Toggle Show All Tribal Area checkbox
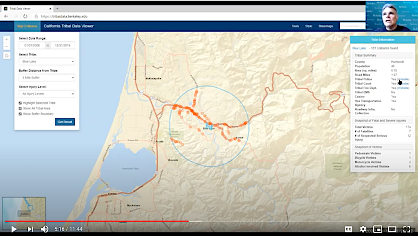This screenshot has height=236, width=418. tap(20, 108)
